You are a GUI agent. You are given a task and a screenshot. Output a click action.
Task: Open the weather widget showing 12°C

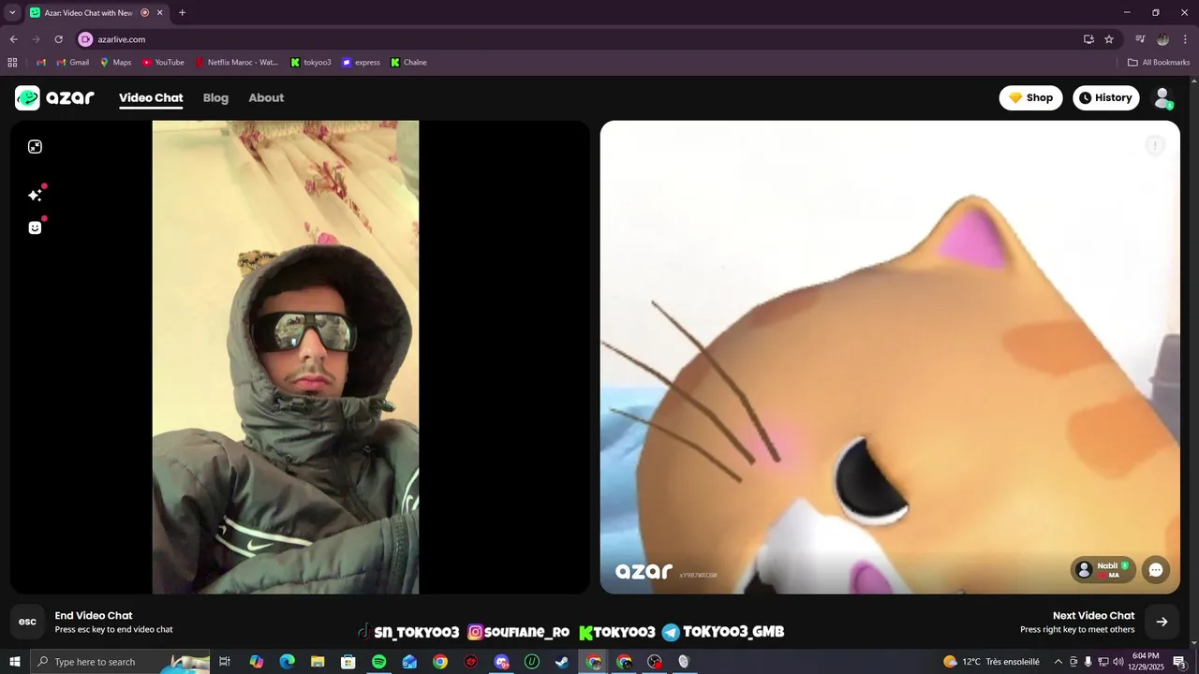991,662
